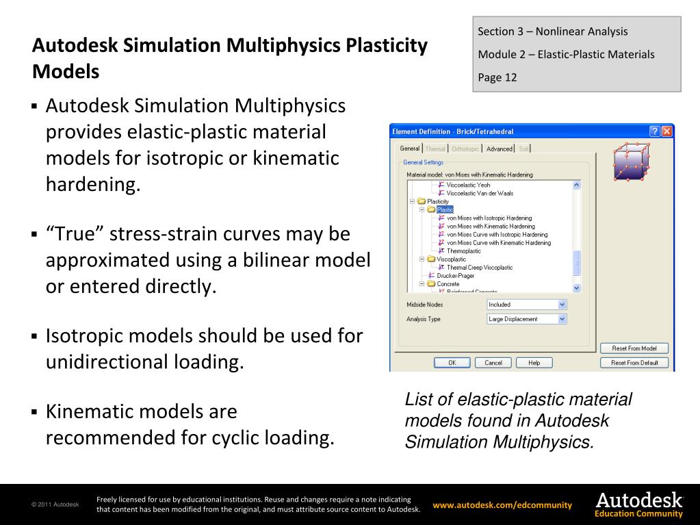This screenshot has width=700, height=525.
Task: Switch to the Advanced tab
Action: pos(499,149)
